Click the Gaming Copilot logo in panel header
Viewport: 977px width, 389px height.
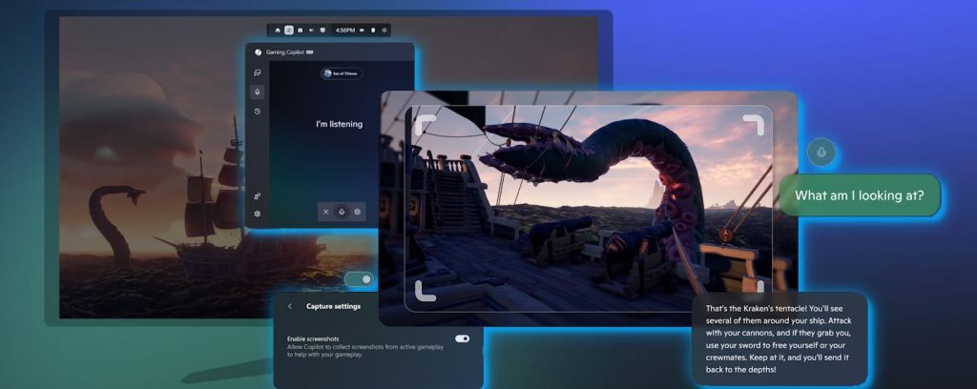(258, 52)
